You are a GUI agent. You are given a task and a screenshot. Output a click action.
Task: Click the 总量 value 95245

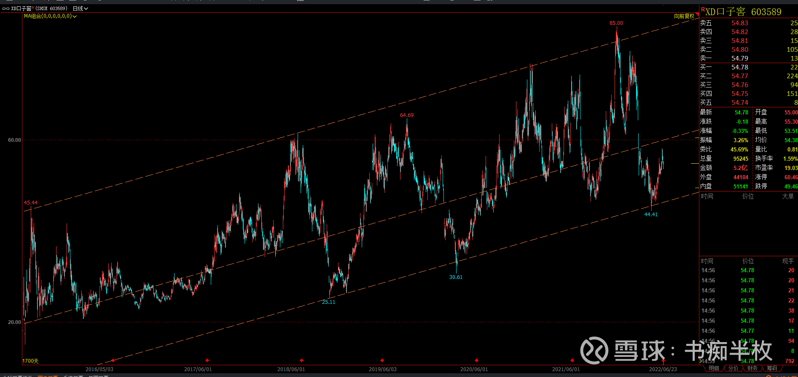pyautogui.click(x=741, y=159)
